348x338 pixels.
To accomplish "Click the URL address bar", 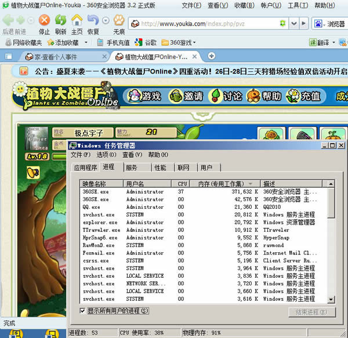I will pyautogui.click(x=209, y=24).
